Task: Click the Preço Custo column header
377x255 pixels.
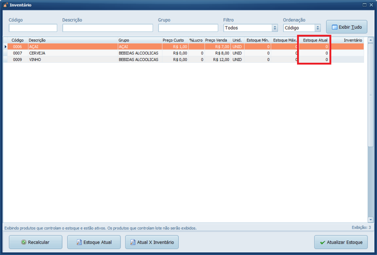Action: coord(173,40)
